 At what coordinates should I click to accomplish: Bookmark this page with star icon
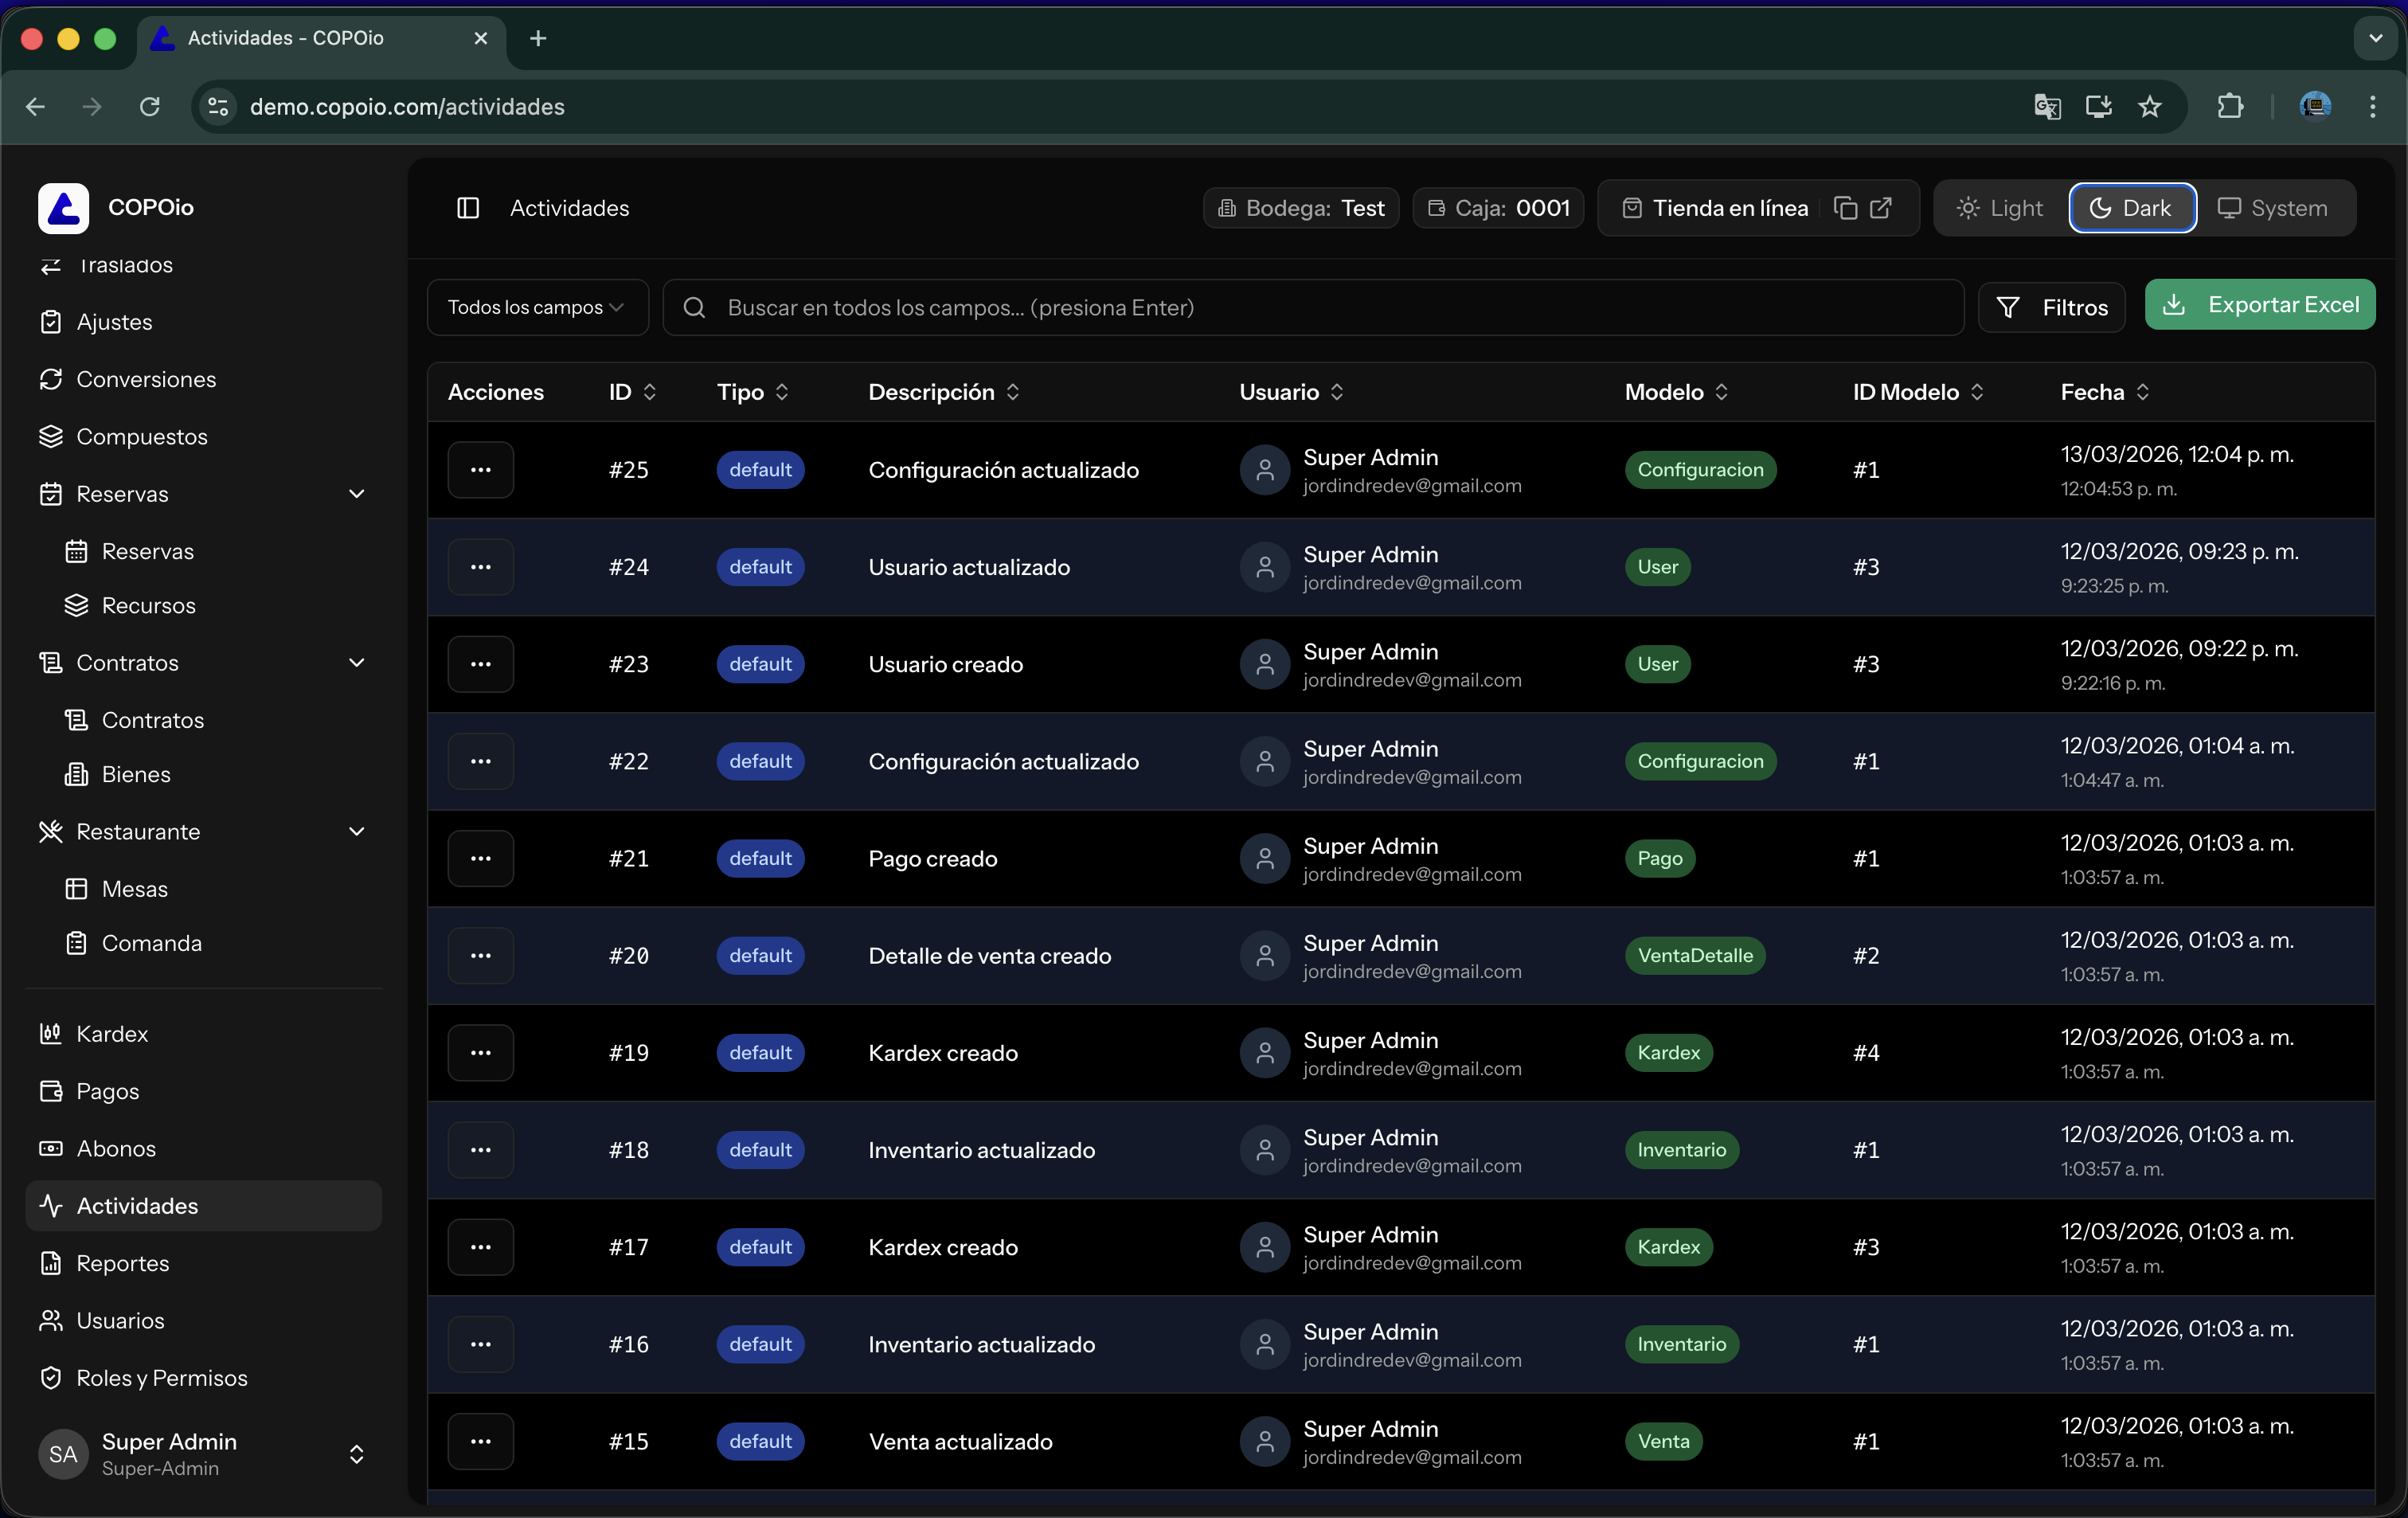tap(2150, 106)
